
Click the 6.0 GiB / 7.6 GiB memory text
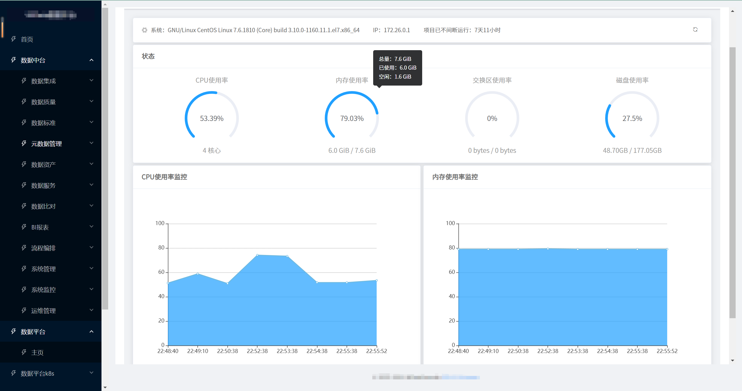pos(352,151)
